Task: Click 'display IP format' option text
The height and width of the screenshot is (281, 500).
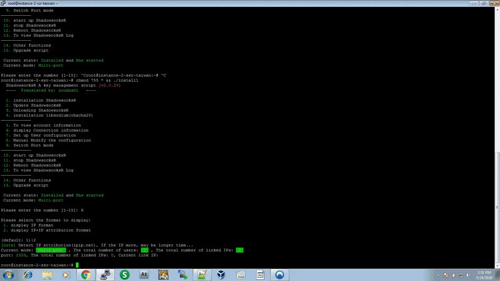Action: pos(32,225)
